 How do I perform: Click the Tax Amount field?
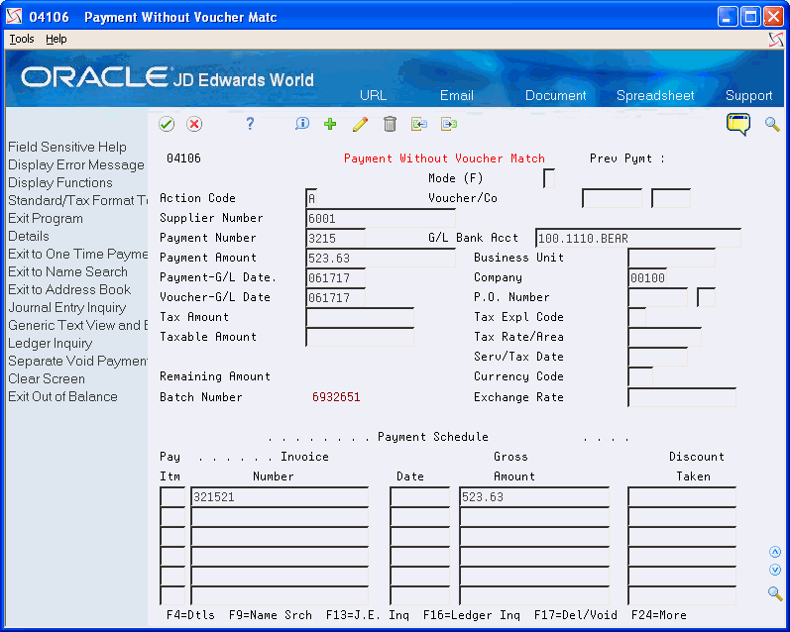click(360, 317)
